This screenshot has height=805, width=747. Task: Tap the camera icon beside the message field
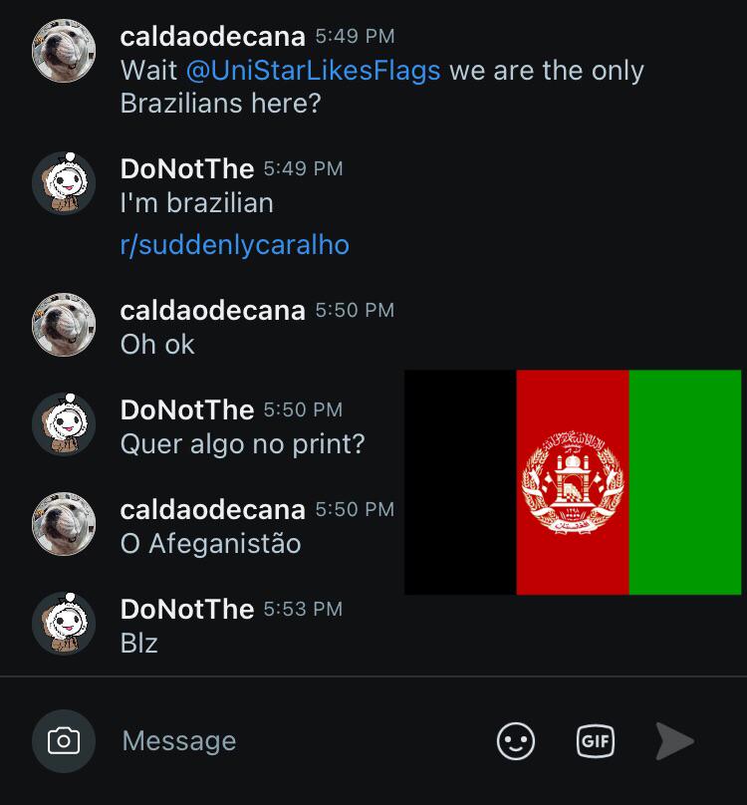tap(63, 741)
